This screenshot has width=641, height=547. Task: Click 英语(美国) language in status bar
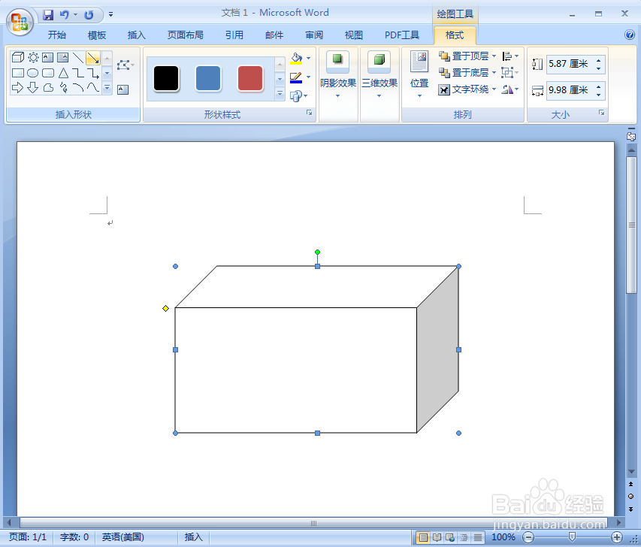click(x=123, y=536)
